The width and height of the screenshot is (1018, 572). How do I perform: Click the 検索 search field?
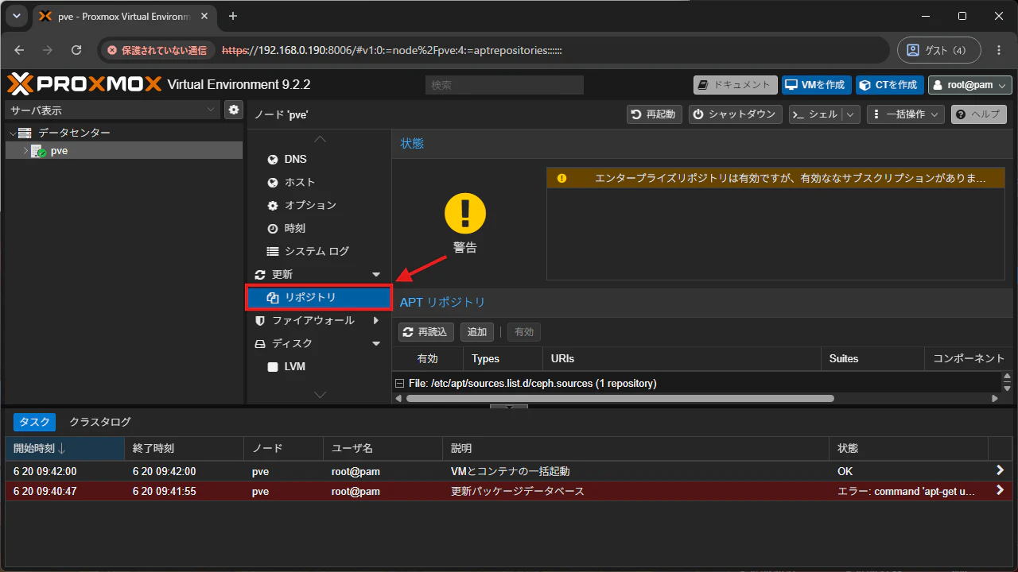504,85
